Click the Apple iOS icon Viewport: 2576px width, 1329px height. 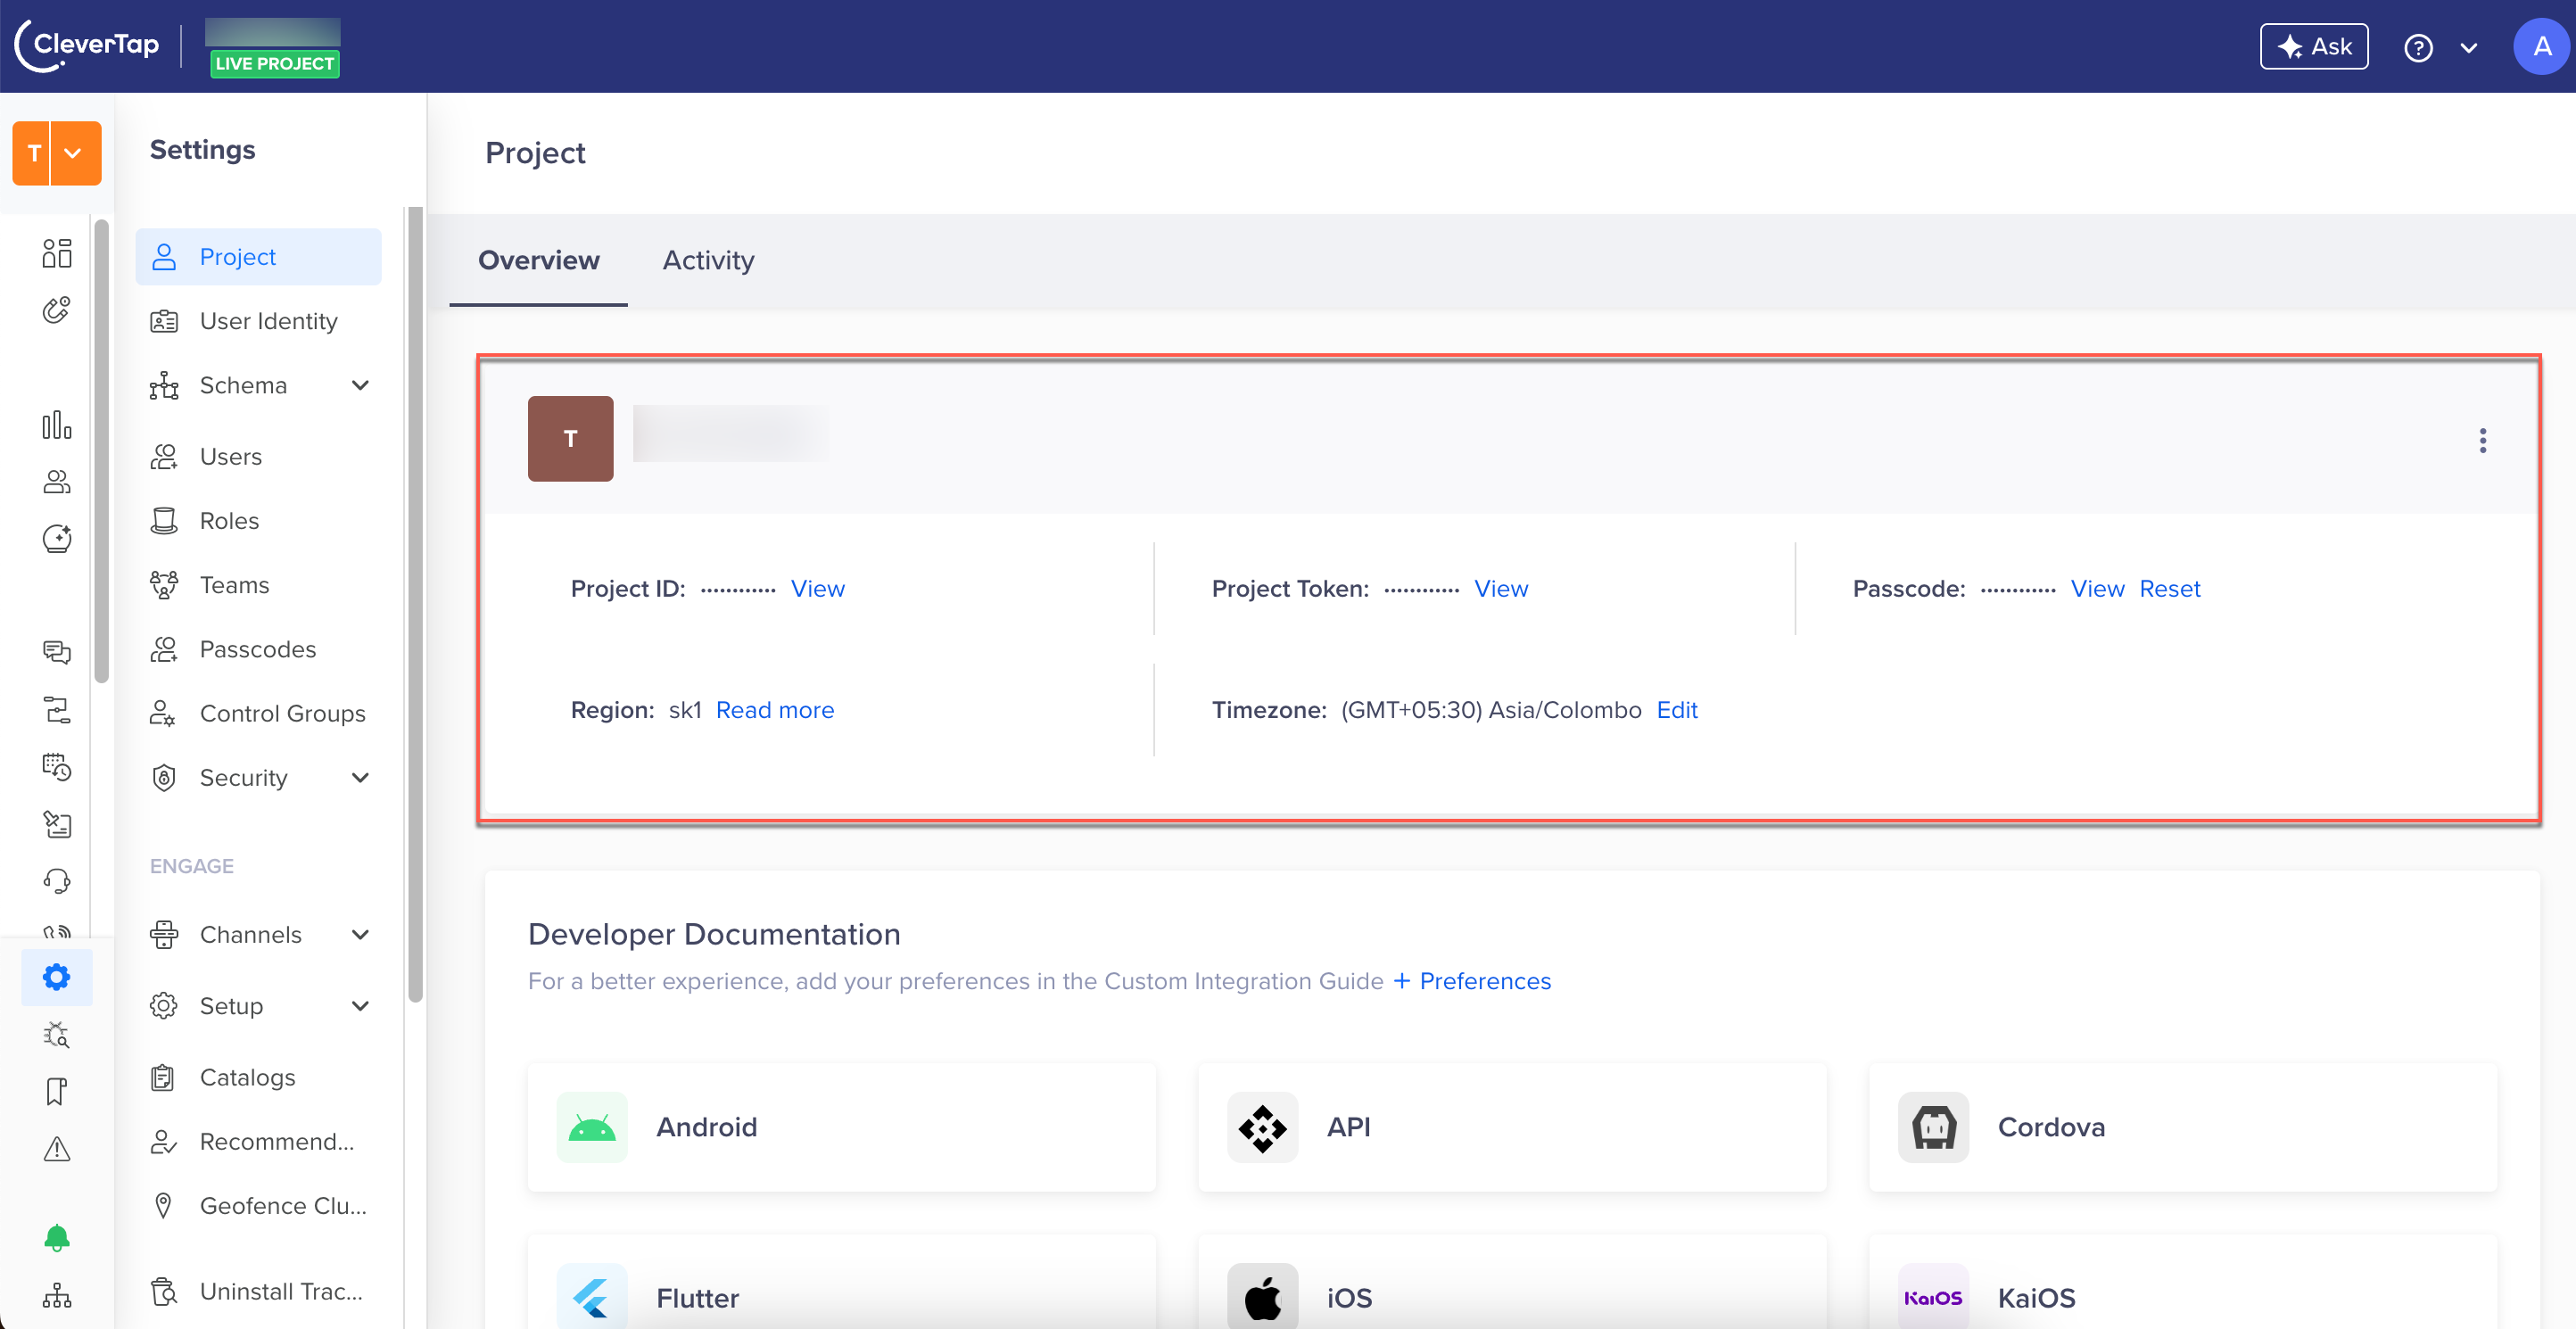pos(1262,1297)
